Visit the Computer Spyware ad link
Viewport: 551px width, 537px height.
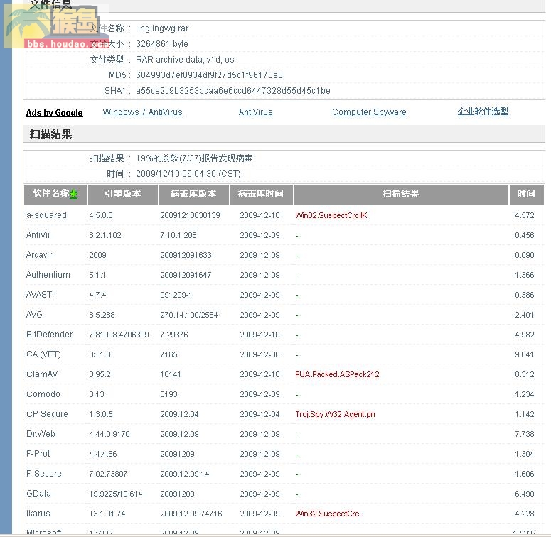pos(369,112)
